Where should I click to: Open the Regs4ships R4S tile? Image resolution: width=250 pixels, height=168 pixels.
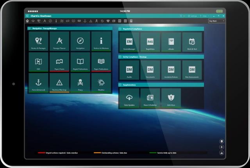pyautogui.click(x=150, y=42)
